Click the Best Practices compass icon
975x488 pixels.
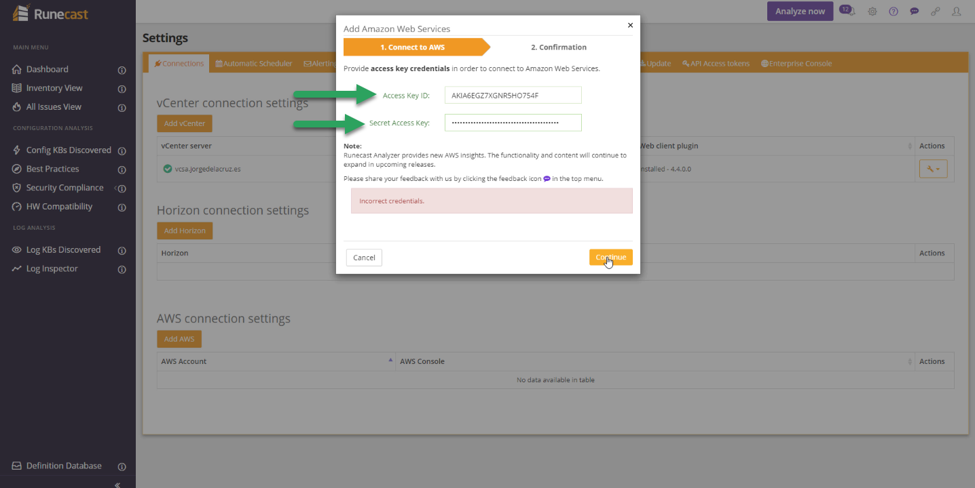(17, 169)
